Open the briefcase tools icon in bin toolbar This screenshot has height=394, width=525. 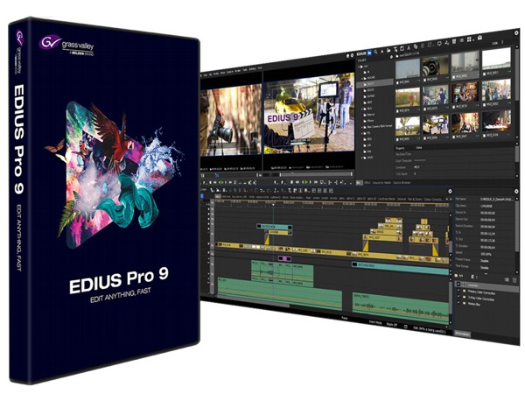[x=479, y=38]
